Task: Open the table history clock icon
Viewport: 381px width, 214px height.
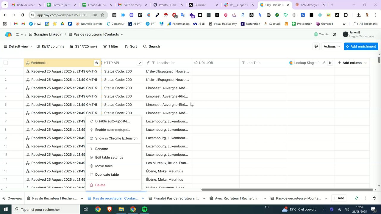Action: pyautogui.click(x=374, y=198)
